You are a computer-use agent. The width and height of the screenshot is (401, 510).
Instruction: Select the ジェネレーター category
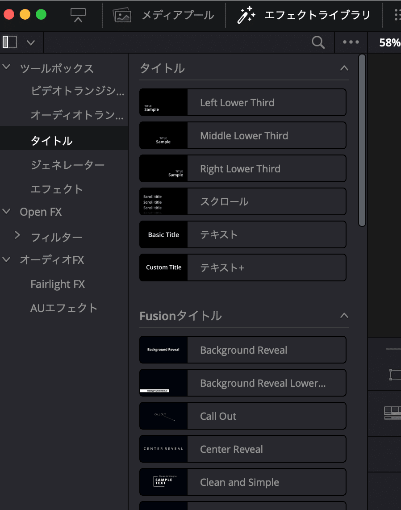67,165
